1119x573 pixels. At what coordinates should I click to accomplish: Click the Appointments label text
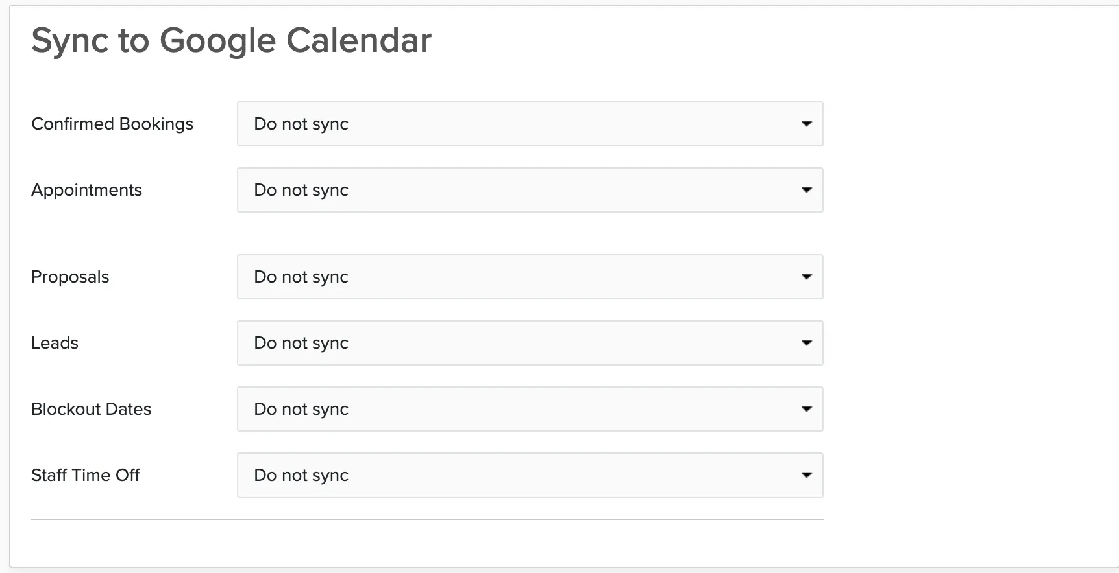tap(86, 190)
